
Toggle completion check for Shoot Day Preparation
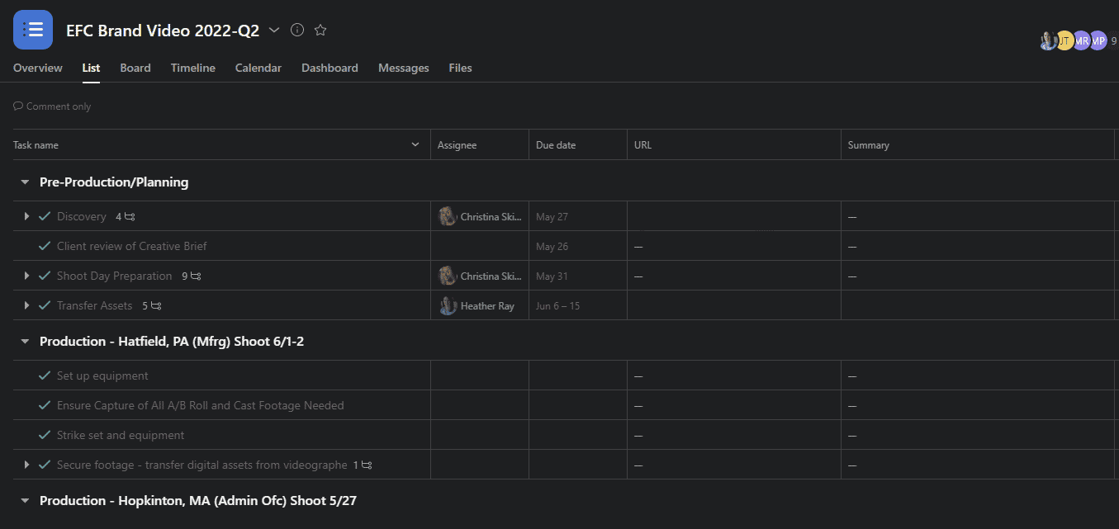45,276
